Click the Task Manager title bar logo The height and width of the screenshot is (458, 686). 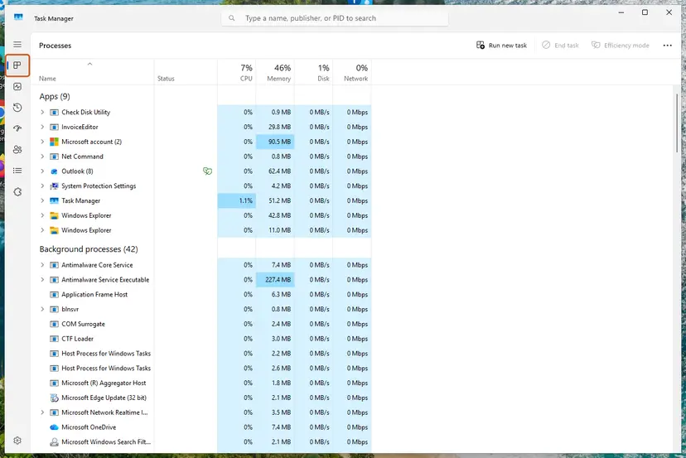tap(18, 17)
